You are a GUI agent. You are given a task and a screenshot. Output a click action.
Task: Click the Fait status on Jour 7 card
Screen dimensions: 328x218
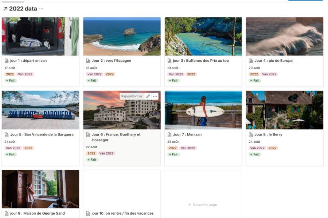173,154
